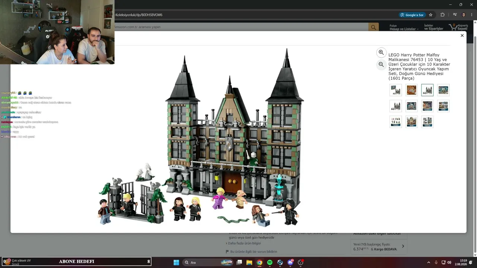Open the notification center icon

pyautogui.click(x=471, y=262)
